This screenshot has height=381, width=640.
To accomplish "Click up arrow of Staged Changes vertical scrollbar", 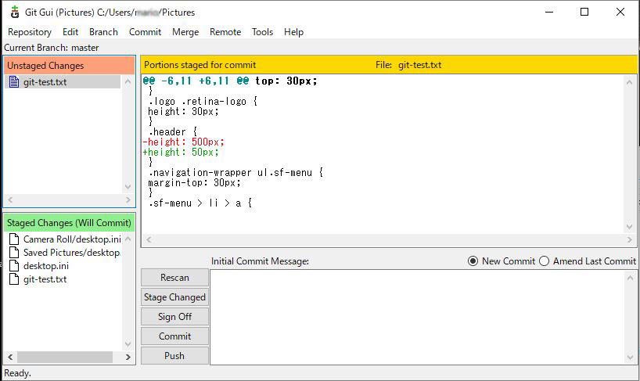I will pos(128,239).
